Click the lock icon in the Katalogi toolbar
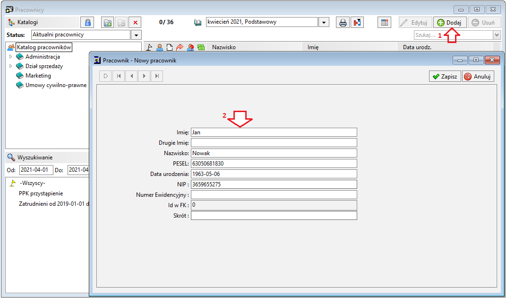This screenshot has width=507, height=298. click(87, 23)
